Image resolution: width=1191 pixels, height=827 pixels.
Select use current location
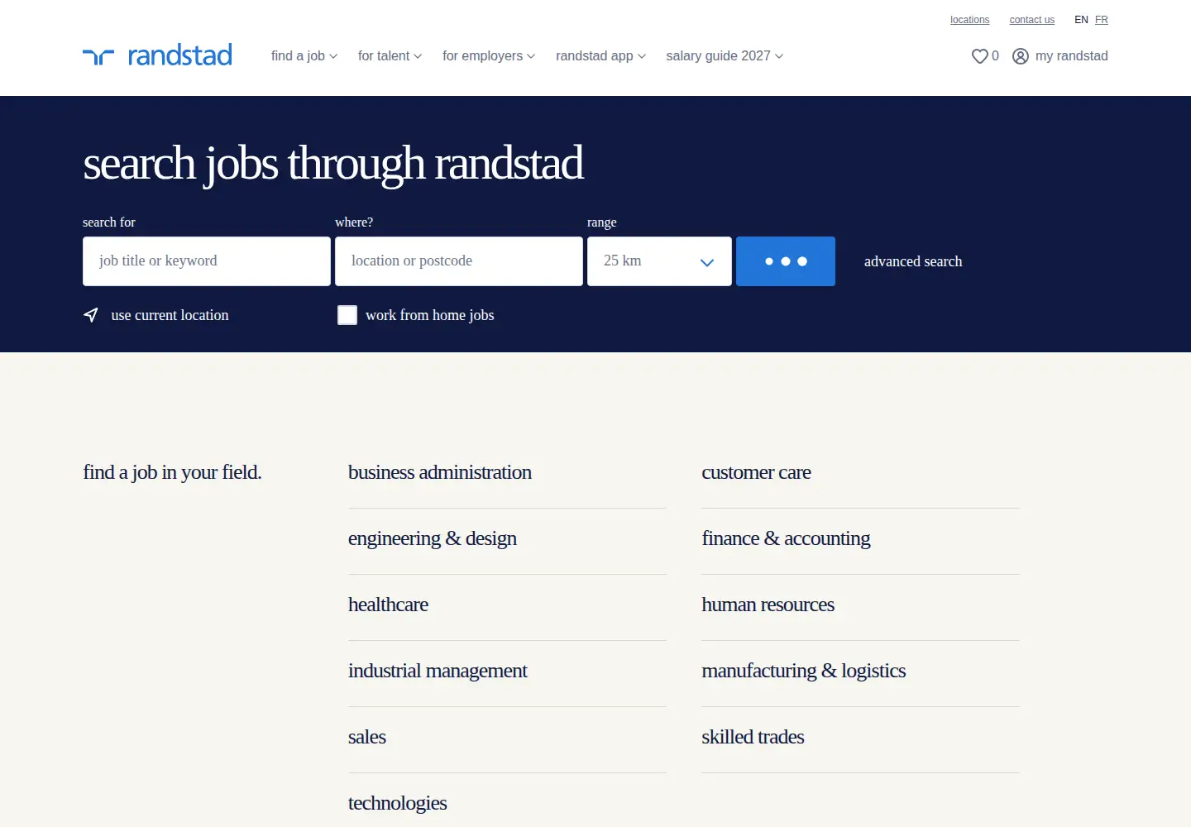coord(170,315)
